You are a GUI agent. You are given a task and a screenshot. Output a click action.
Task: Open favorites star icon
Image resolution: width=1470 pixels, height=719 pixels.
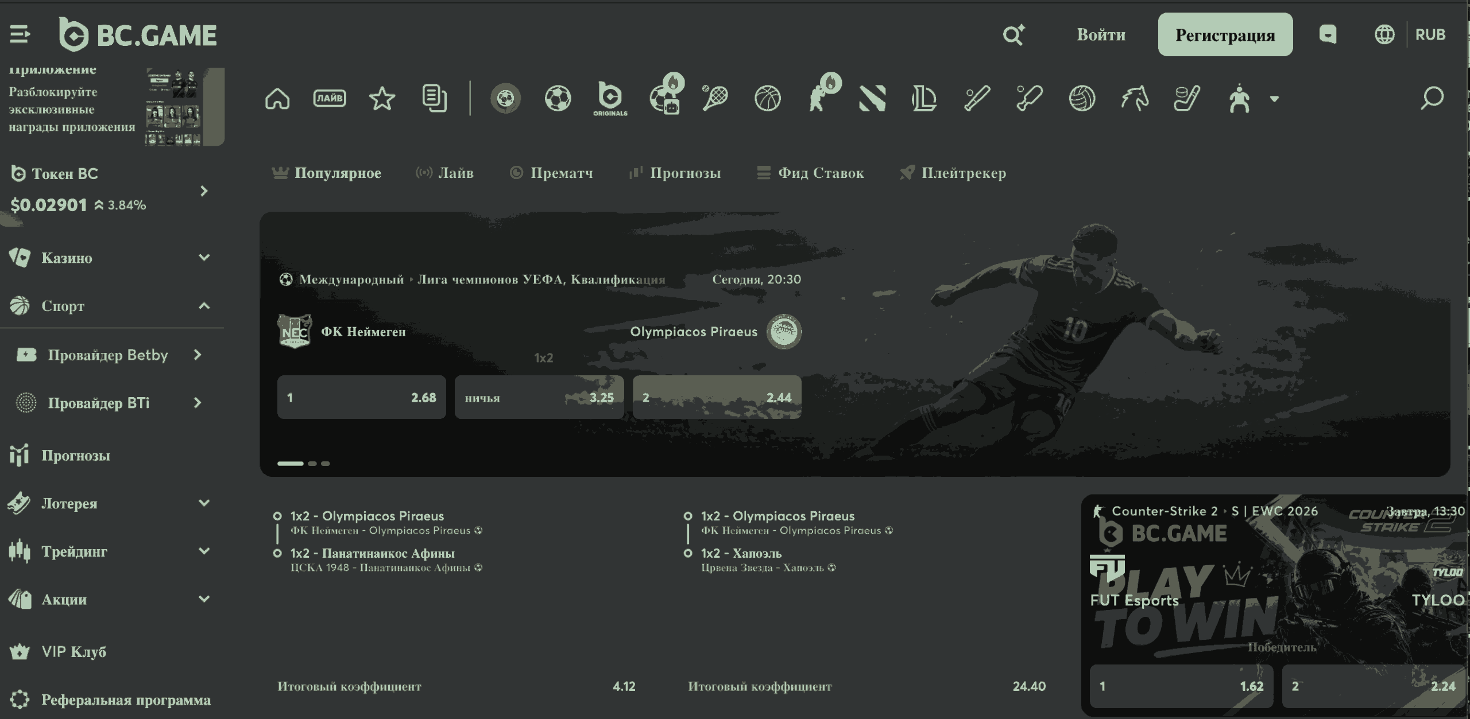382,98
